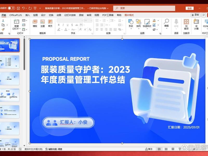The width and height of the screenshot is (208, 156).
Task: Click the Save disk icon
Action: pyautogui.click(x=18, y=8)
